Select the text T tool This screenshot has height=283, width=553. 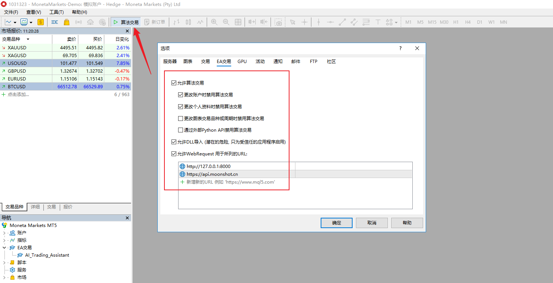click(x=378, y=22)
